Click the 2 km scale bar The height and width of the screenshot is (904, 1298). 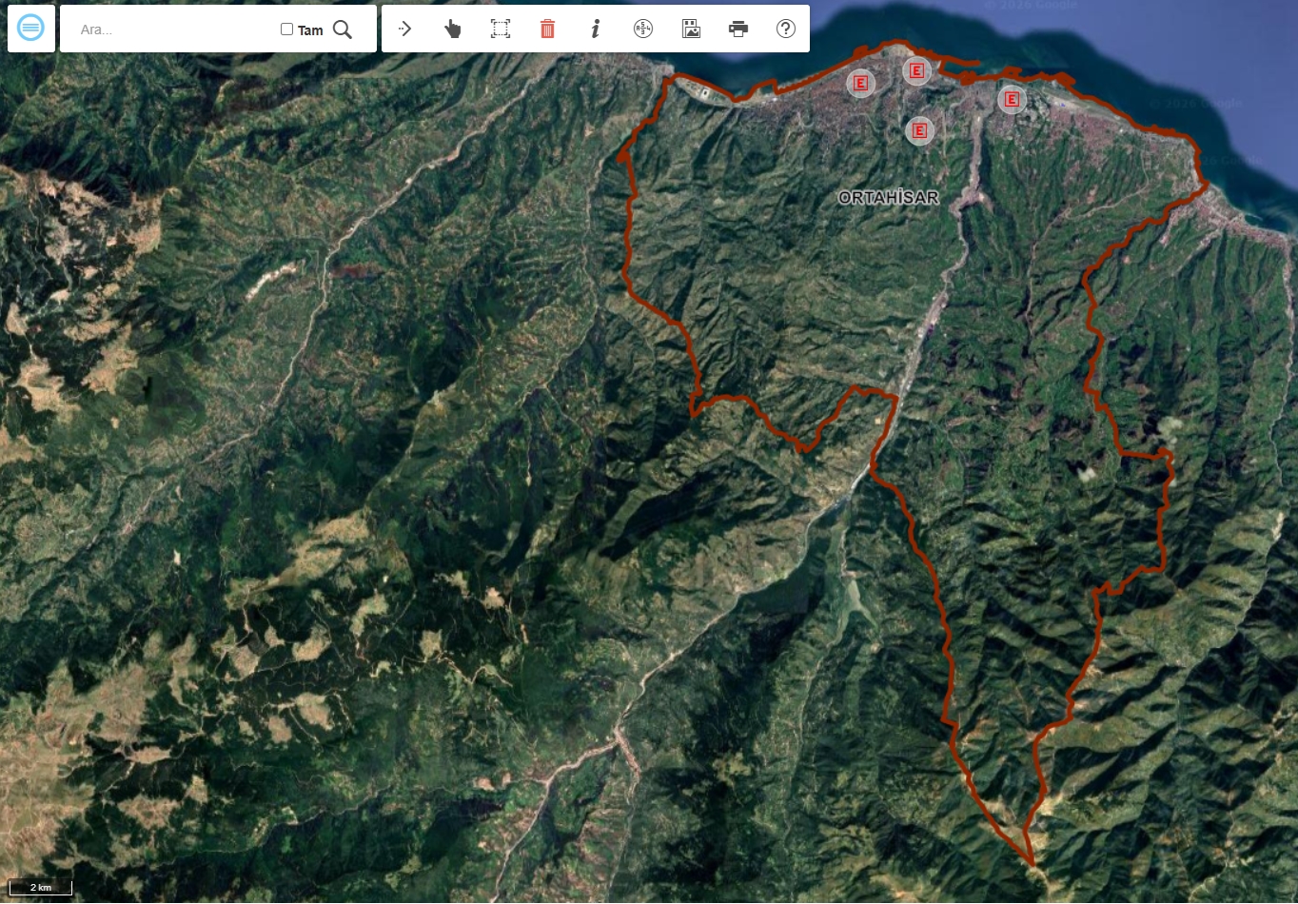tap(41, 889)
